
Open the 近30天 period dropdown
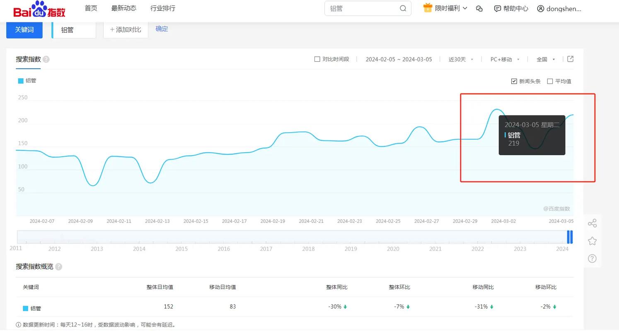coord(461,59)
